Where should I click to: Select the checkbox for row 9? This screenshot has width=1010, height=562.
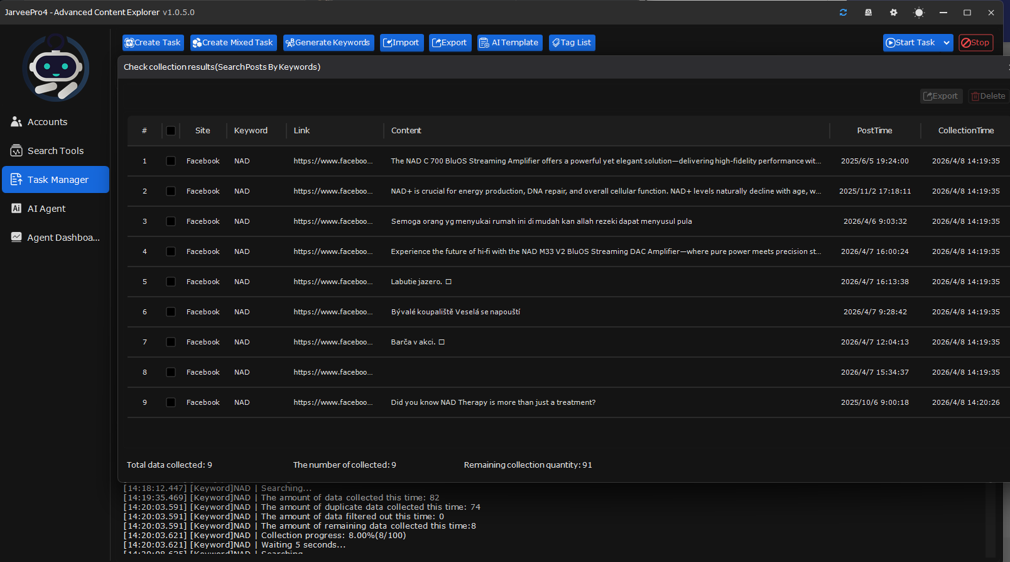(x=170, y=402)
